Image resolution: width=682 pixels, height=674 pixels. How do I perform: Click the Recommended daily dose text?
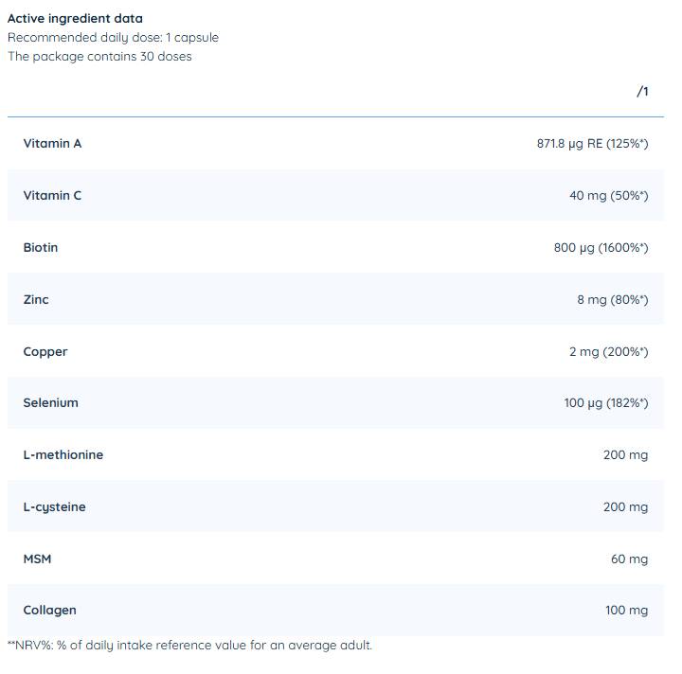pyautogui.click(x=113, y=37)
